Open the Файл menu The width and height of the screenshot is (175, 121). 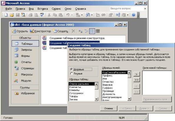pyautogui.click(x=9, y=9)
